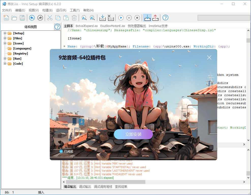Click the new ISS script icon

[x=6, y=18]
